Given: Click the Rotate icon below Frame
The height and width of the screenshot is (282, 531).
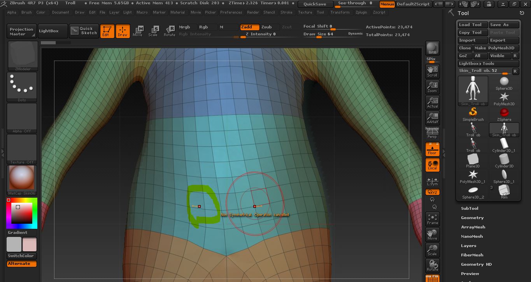Looking at the screenshot, I should 432,266.
